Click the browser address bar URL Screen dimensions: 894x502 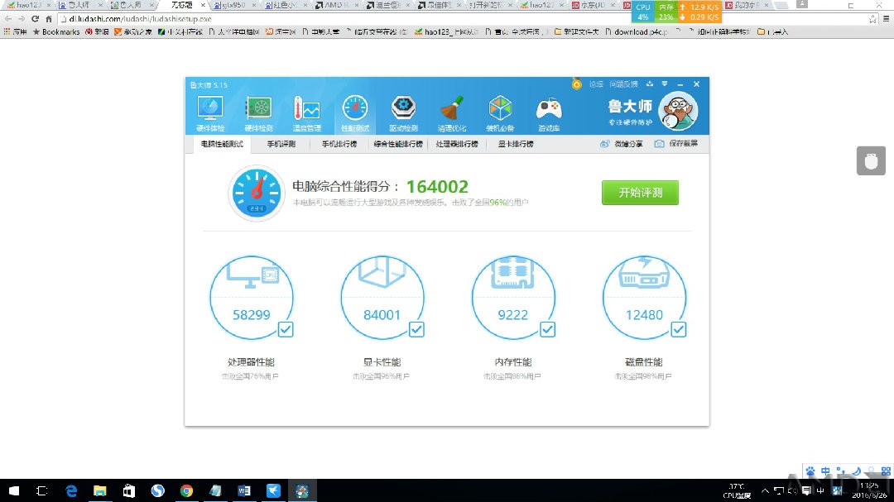[140, 19]
